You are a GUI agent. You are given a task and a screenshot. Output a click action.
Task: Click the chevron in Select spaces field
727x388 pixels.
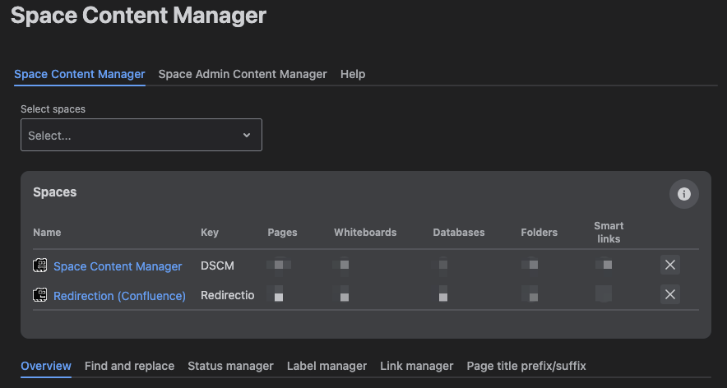pos(247,136)
